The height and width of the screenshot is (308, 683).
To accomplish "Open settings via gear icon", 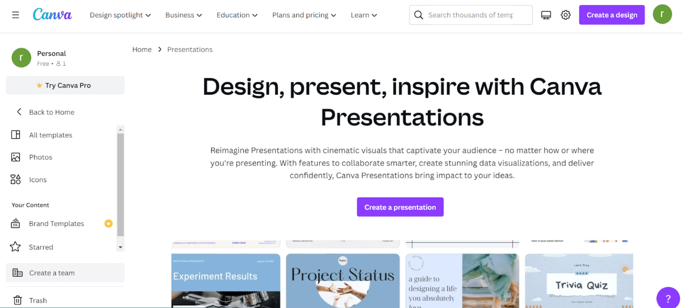I will (x=566, y=15).
